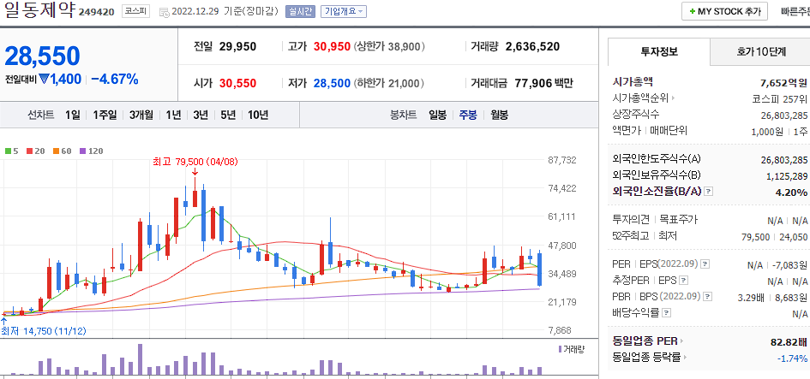Viewport: 810px width, 379px height.
Task: Click 고가 value 30,950
Action: point(332,47)
